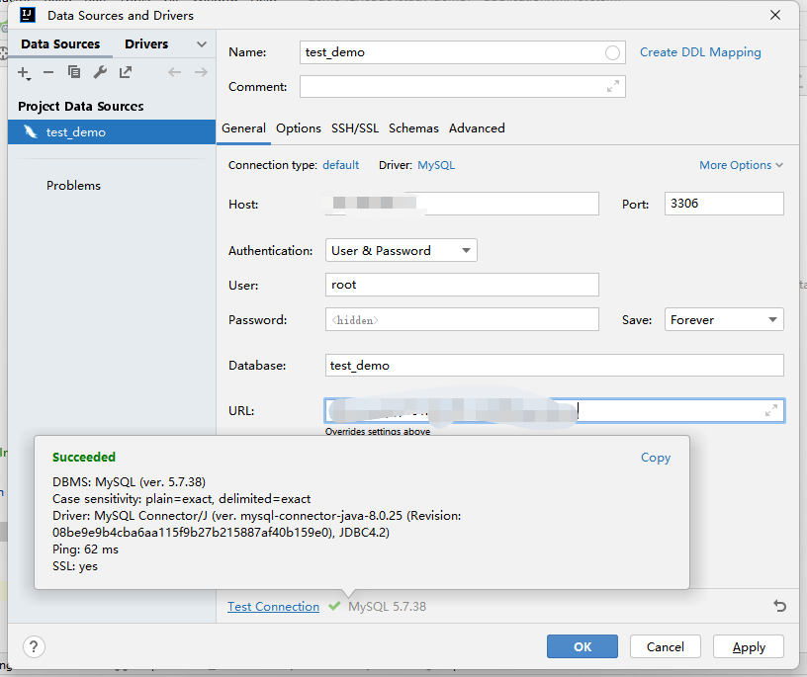Image resolution: width=807 pixels, height=677 pixels.
Task: Open data source properties with the wrench icon
Action: tap(100, 72)
